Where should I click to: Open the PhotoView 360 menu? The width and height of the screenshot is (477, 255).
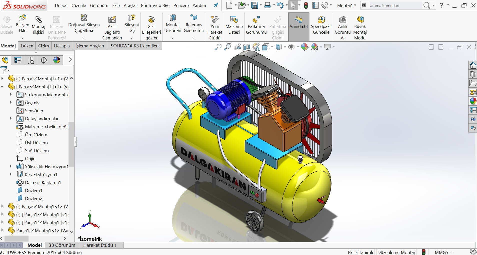coord(155,5)
